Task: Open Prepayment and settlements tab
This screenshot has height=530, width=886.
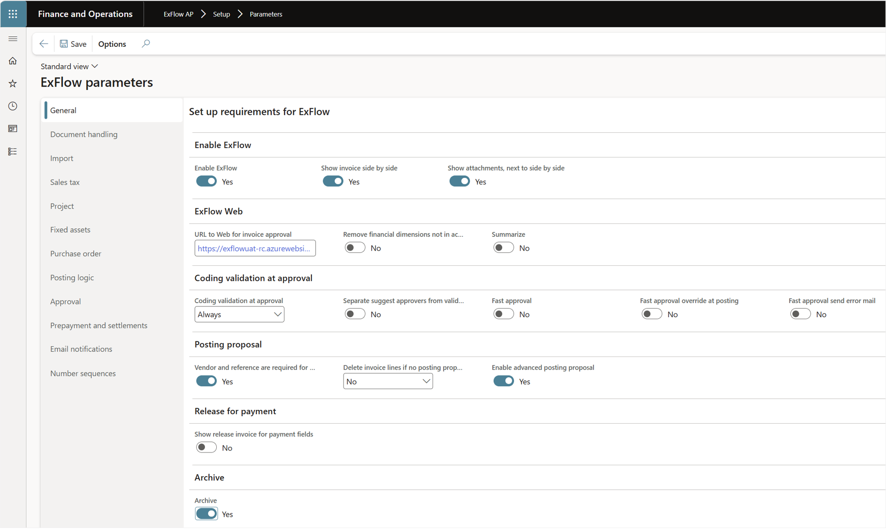Action: tap(113, 325)
